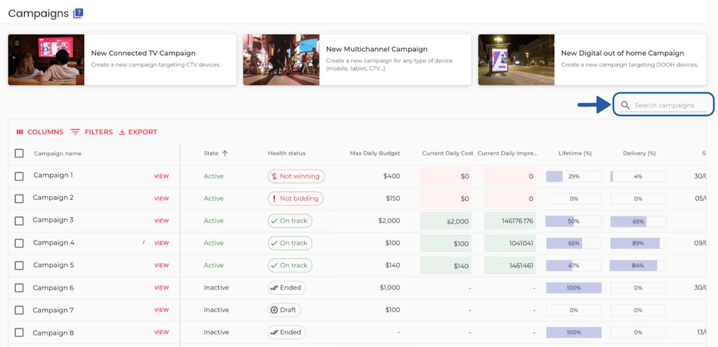Screen dimensions: 718x347
Task: Open the COLUMNS chooser
Action: pyautogui.click(x=40, y=132)
